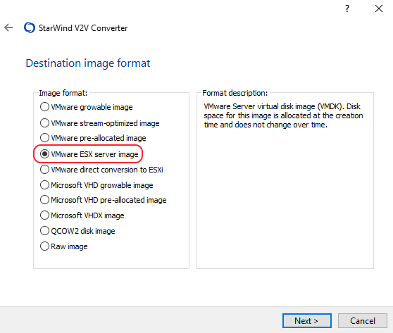Select Microsoft VHD growable image

pyautogui.click(x=96, y=185)
